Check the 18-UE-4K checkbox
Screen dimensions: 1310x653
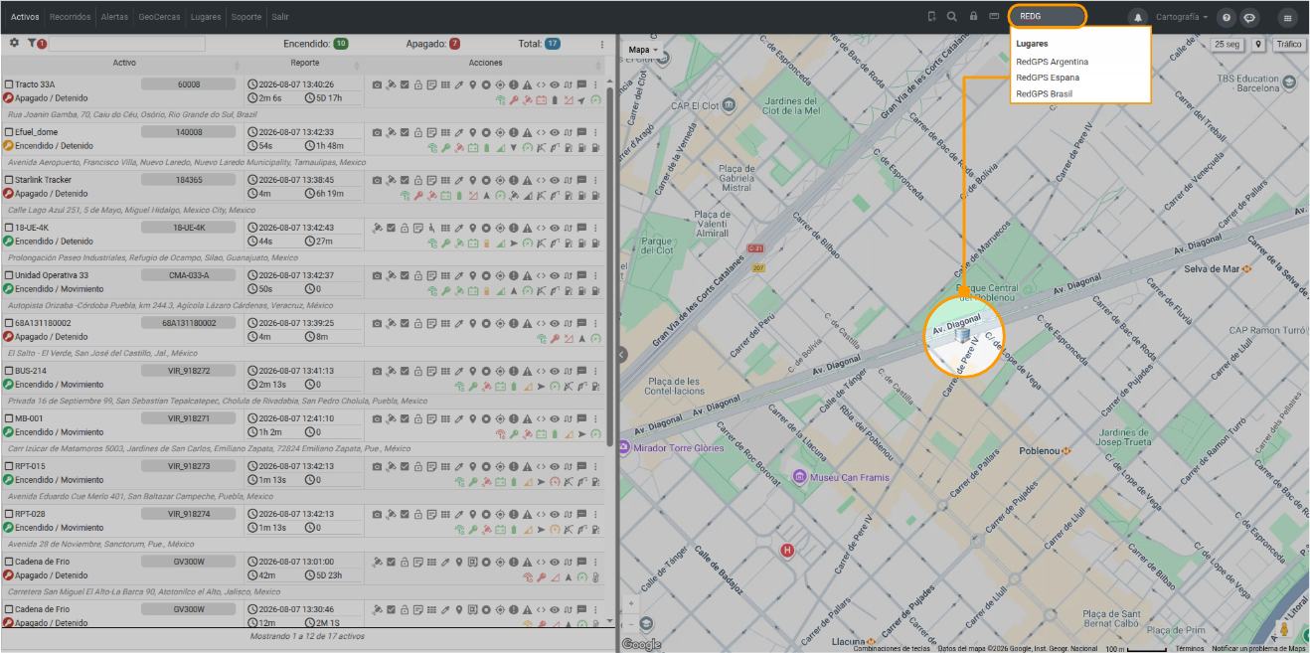click(x=9, y=228)
